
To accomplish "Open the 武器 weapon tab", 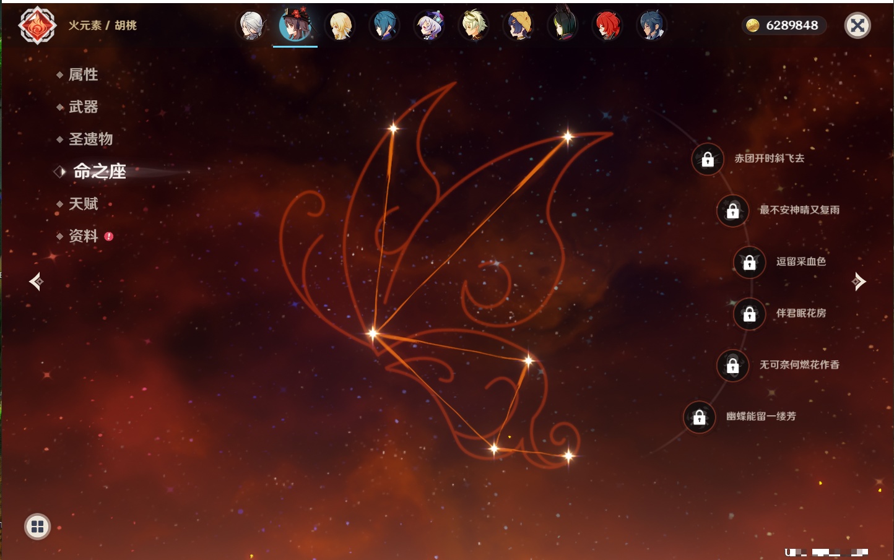I will pos(83,107).
